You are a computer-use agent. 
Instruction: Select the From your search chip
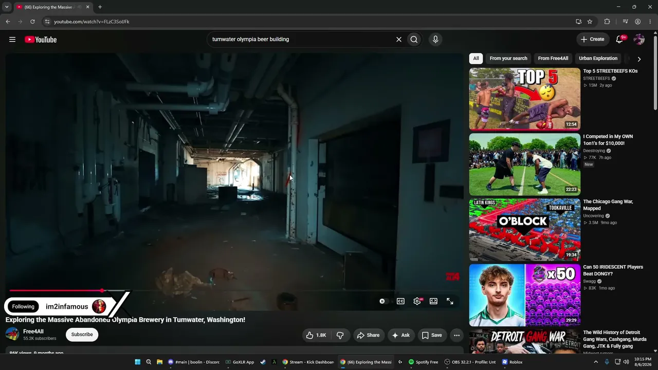coord(508,59)
